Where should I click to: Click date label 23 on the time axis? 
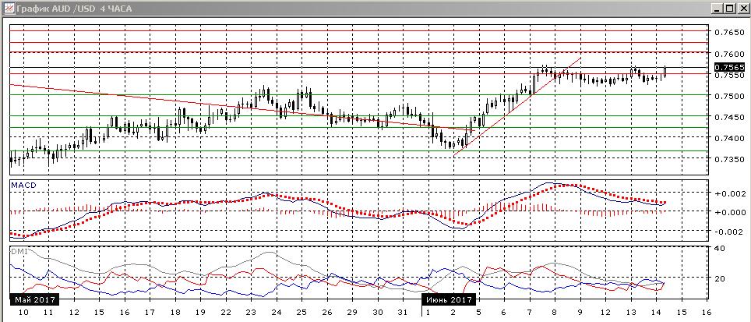pyautogui.click(x=251, y=313)
